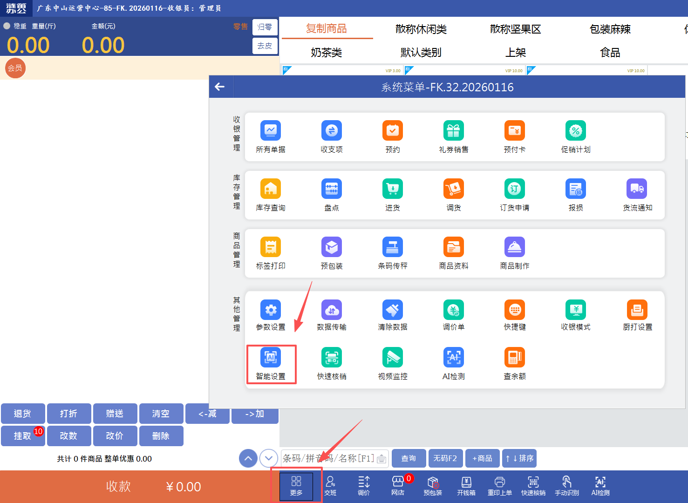This screenshot has width=688, height=503.
Task: Toggle the 零售 retail mode label
Action: coord(240,27)
